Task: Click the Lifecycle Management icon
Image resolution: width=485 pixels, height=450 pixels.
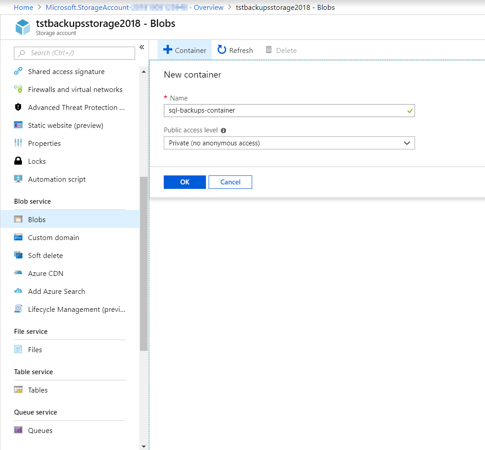Action: pos(18,309)
